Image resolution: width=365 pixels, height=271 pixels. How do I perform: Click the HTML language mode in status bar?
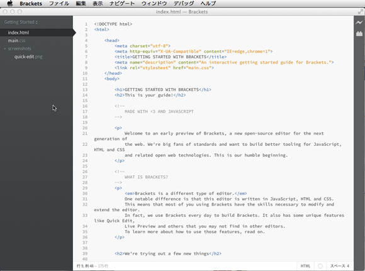[x=305, y=266]
